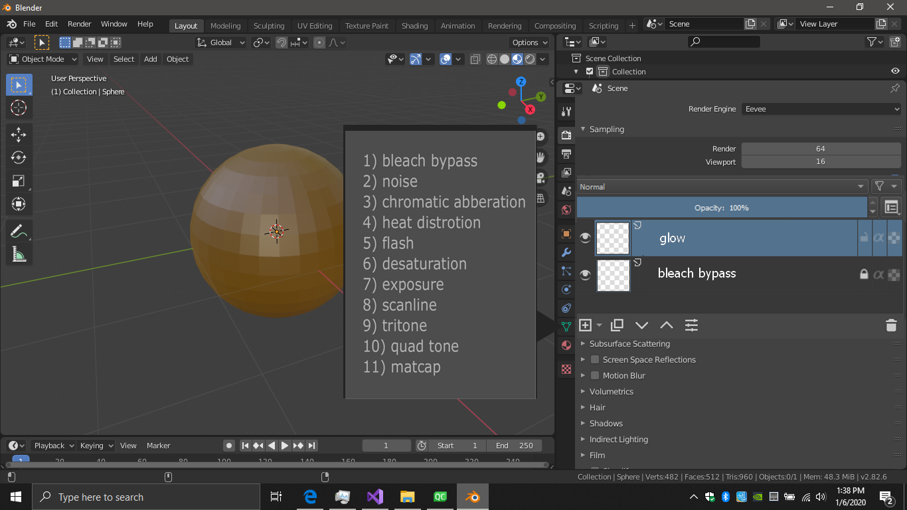Screen dimensions: 907x510
Task: Open the Output properties tab
Action: [566, 154]
